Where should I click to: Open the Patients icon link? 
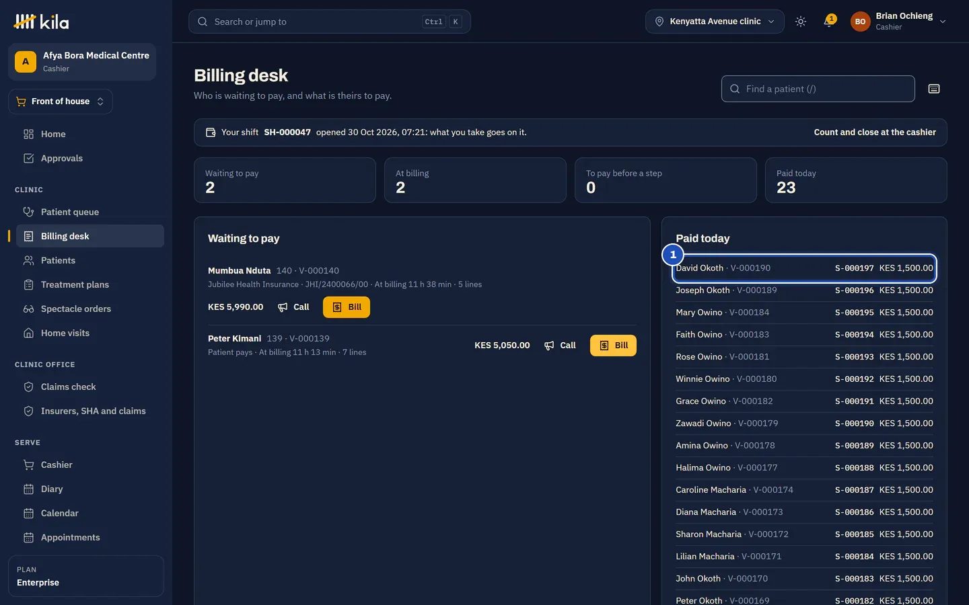click(x=28, y=260)
